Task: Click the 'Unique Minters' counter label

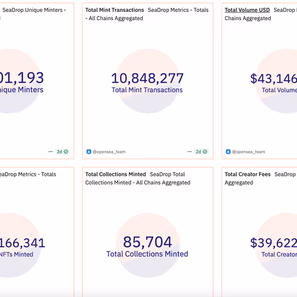Action: 21,90
